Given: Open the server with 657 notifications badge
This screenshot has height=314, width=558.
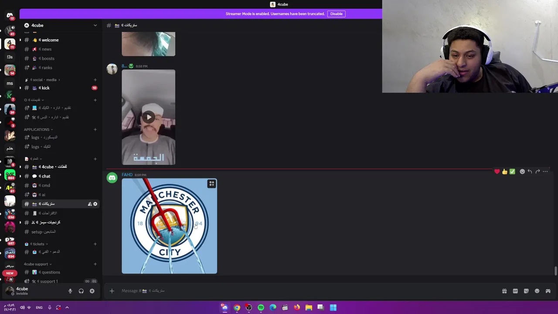Looking at the screenshot, I should (10, 240).
